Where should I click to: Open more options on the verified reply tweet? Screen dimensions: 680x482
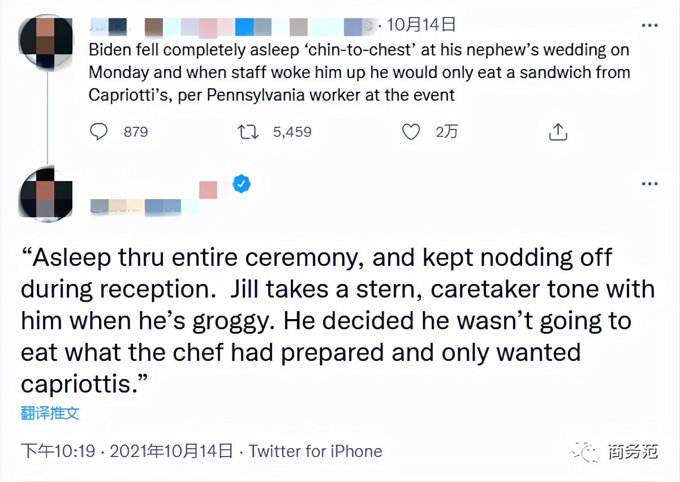point(649,184)
